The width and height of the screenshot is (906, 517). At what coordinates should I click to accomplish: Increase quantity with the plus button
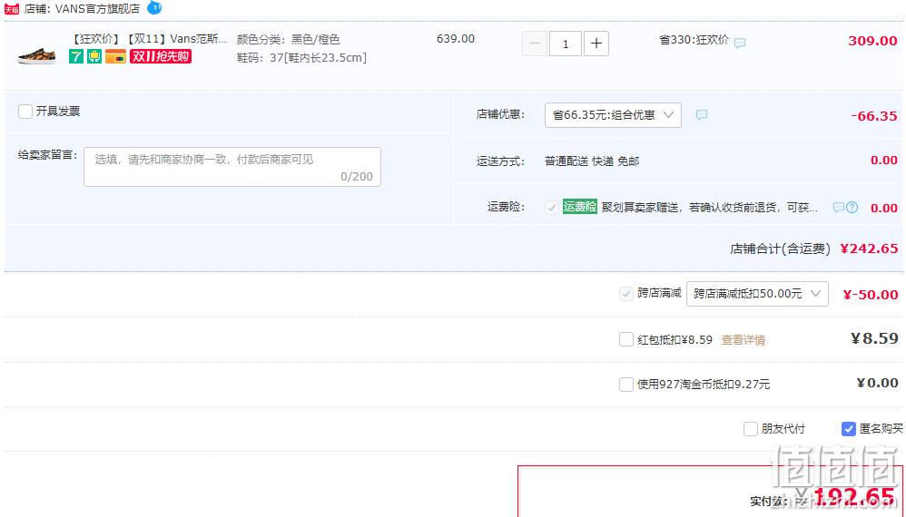(596, 44)
